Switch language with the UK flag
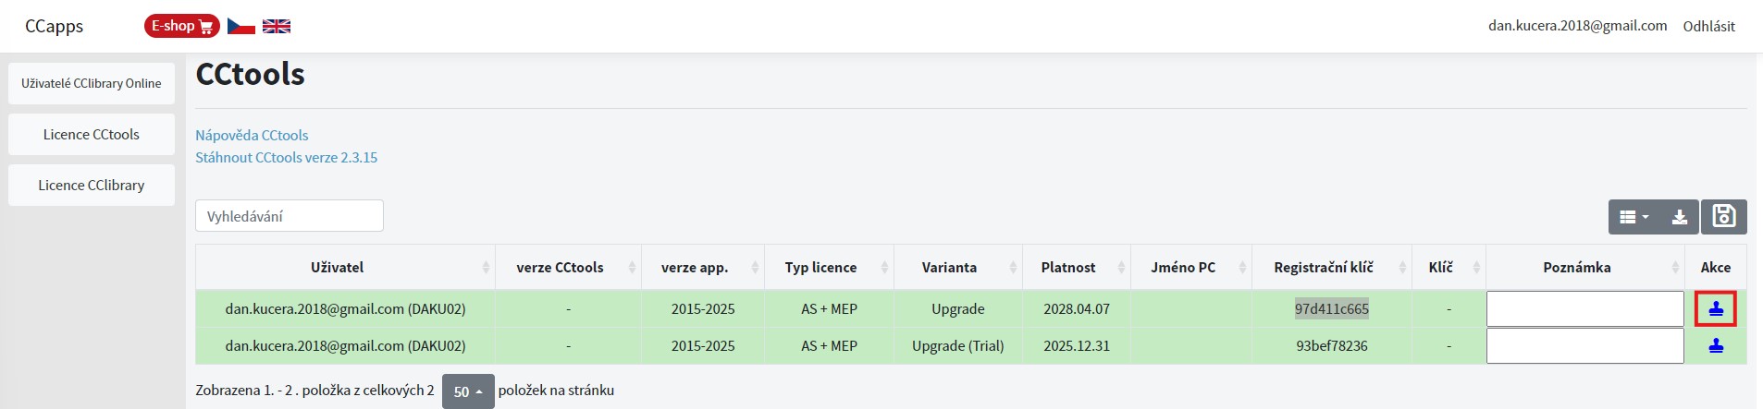Image resolution: width=1763 pixels, height=409 pixels. (277, 26)
